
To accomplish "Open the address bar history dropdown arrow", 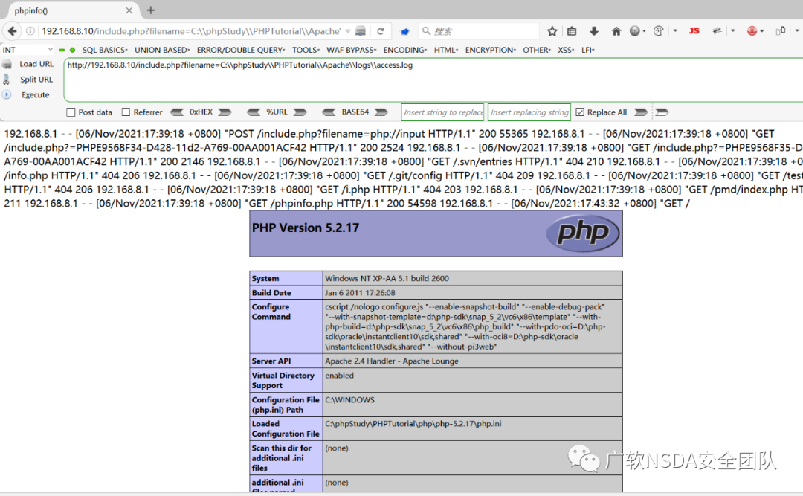I will coord(348,31).
